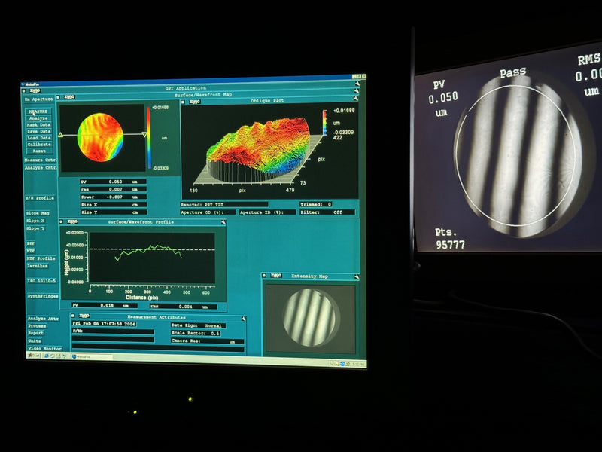Click Measurement Attributes window menu box
Image resolution: width=602 pixels, height=452 pixels.
pyautogui.click(x=73, y=316)
